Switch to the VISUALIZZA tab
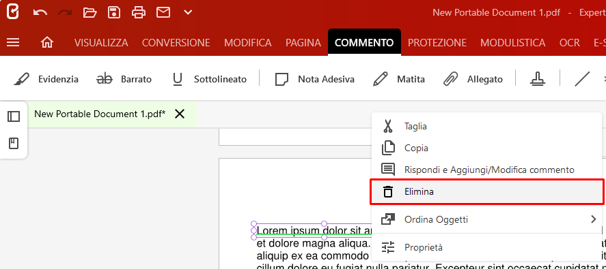Screen dimensions: 606x269 101,42
